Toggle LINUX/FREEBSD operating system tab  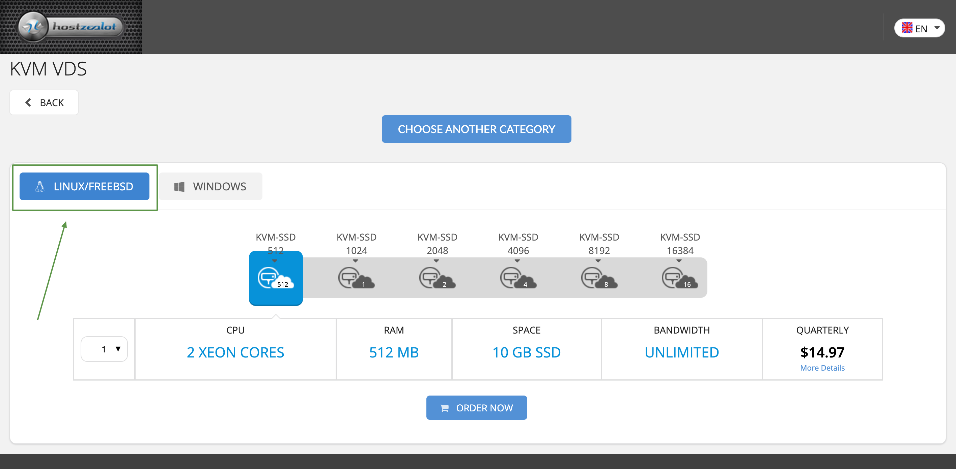tap(85, 186)
